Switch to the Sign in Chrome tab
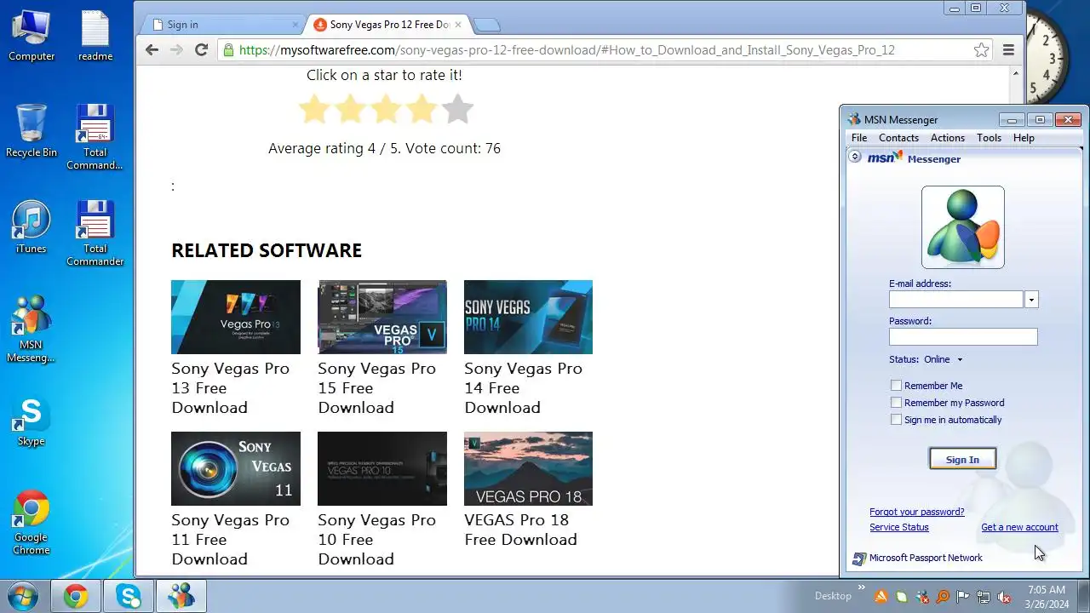 (223, 25)
